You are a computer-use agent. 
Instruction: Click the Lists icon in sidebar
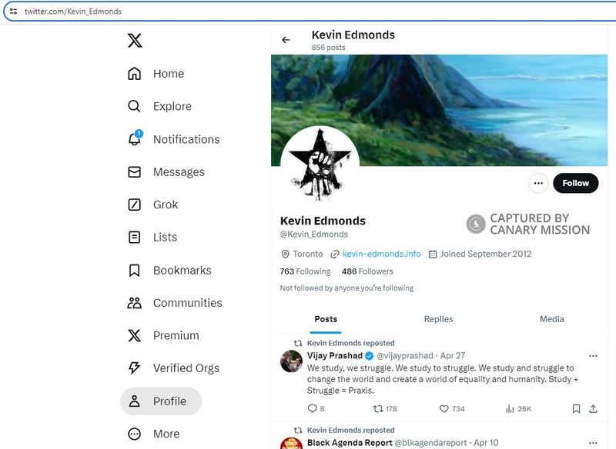[134, 238]
